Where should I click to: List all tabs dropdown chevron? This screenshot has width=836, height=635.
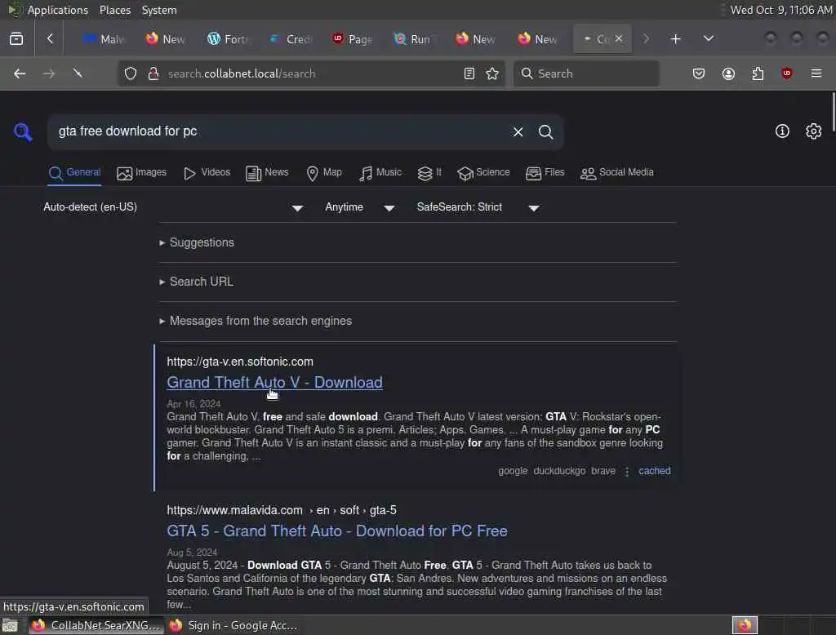click(x=708, y=38)
